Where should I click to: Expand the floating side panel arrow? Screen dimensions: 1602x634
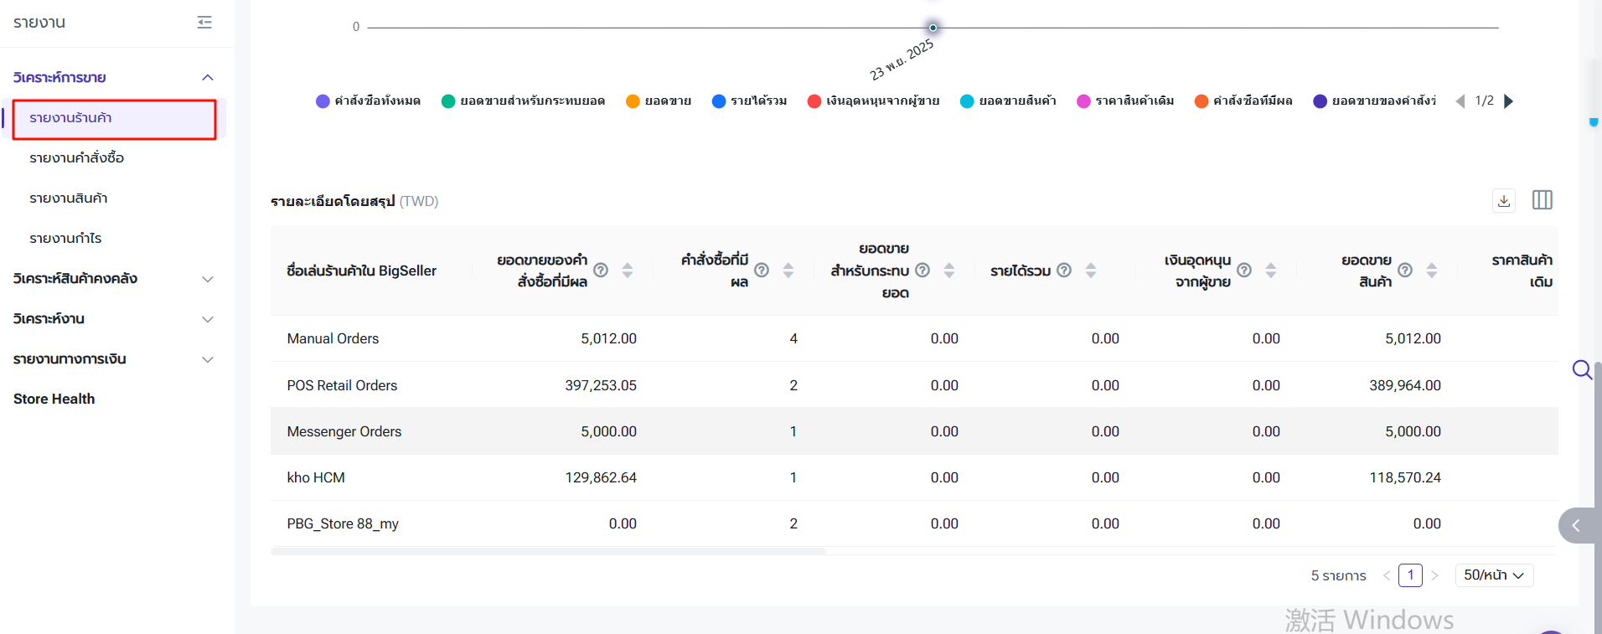[1576, 526]
